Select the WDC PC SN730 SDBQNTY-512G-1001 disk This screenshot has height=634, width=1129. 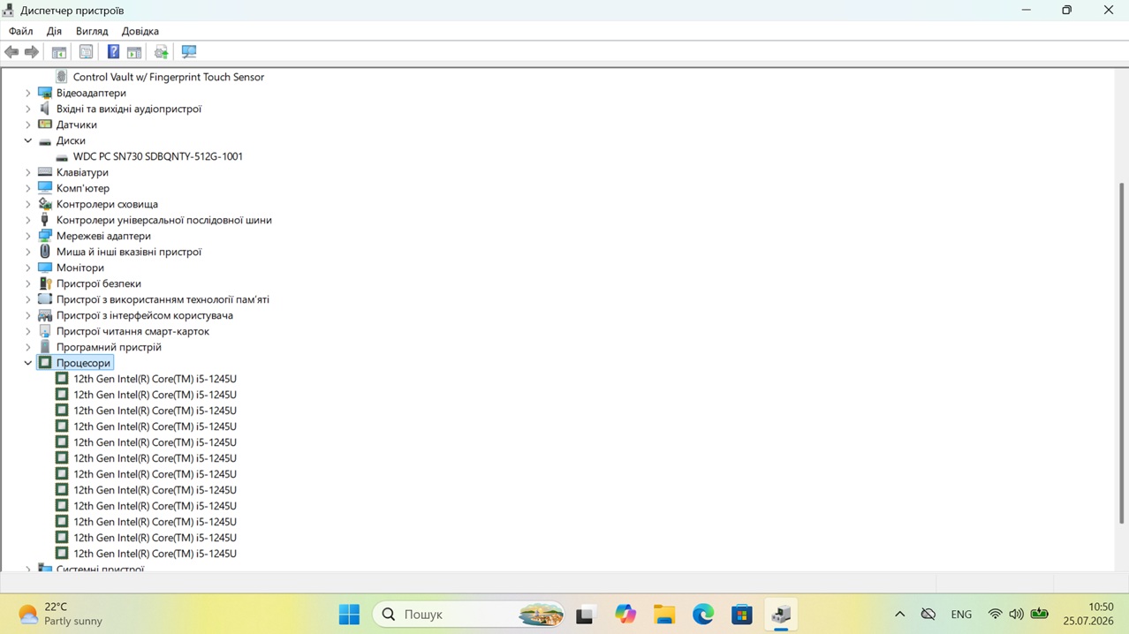coord(157,156)
